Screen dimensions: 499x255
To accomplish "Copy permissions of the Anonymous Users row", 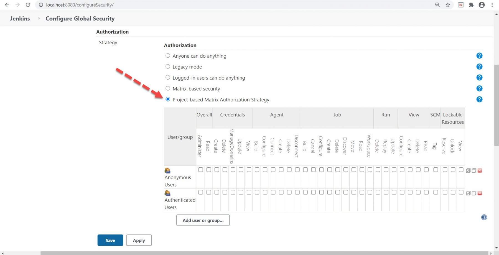I will (474, 170).
